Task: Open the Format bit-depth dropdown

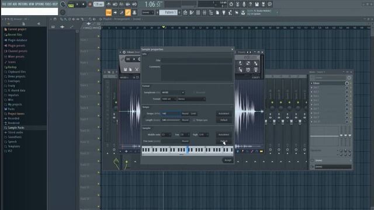Action: point(169,99)
